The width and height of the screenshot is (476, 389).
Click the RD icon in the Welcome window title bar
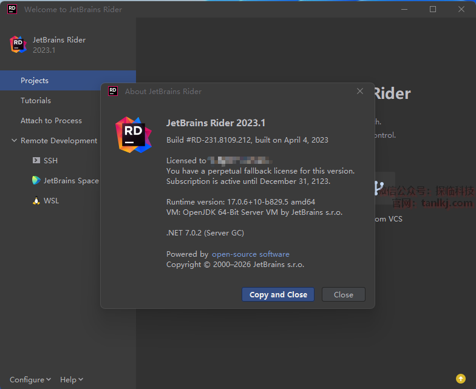[x=12, y=9]
